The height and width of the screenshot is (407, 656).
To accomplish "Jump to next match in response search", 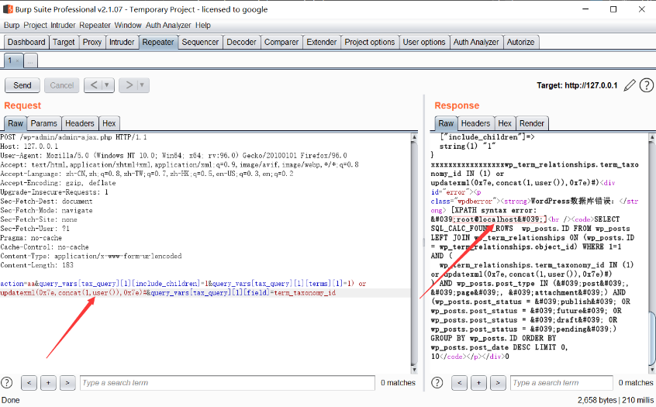I will tap(498, 383).
